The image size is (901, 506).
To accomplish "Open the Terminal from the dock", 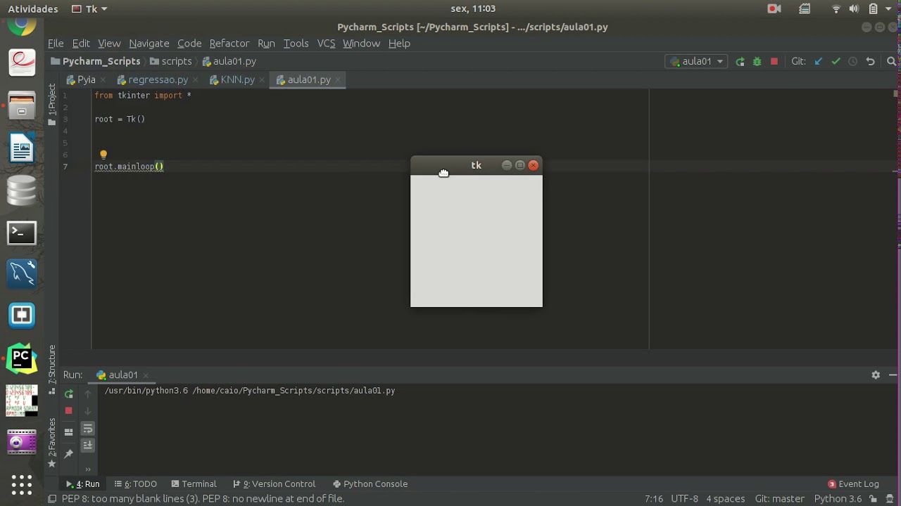I will click(22, 233).
